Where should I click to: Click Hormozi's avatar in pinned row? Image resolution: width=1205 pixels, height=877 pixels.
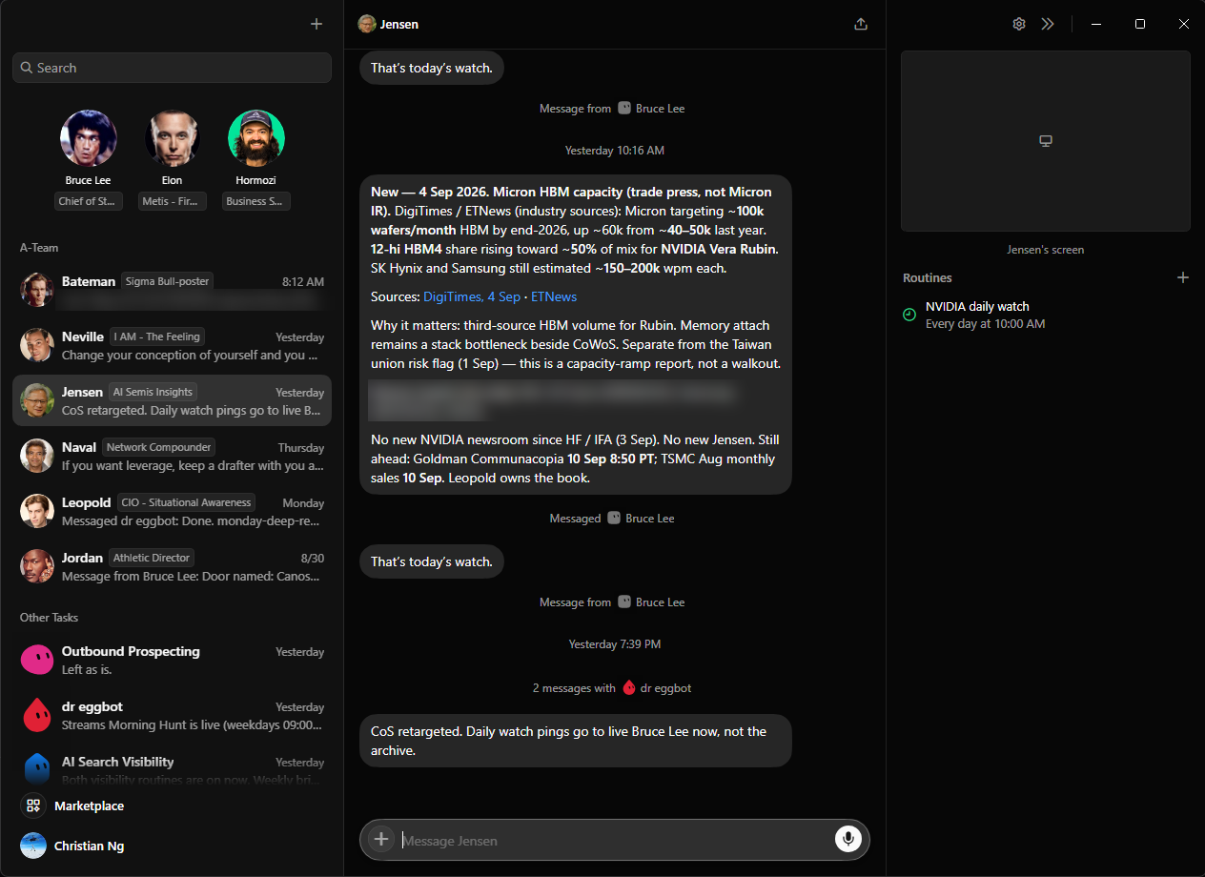(256, 138)
